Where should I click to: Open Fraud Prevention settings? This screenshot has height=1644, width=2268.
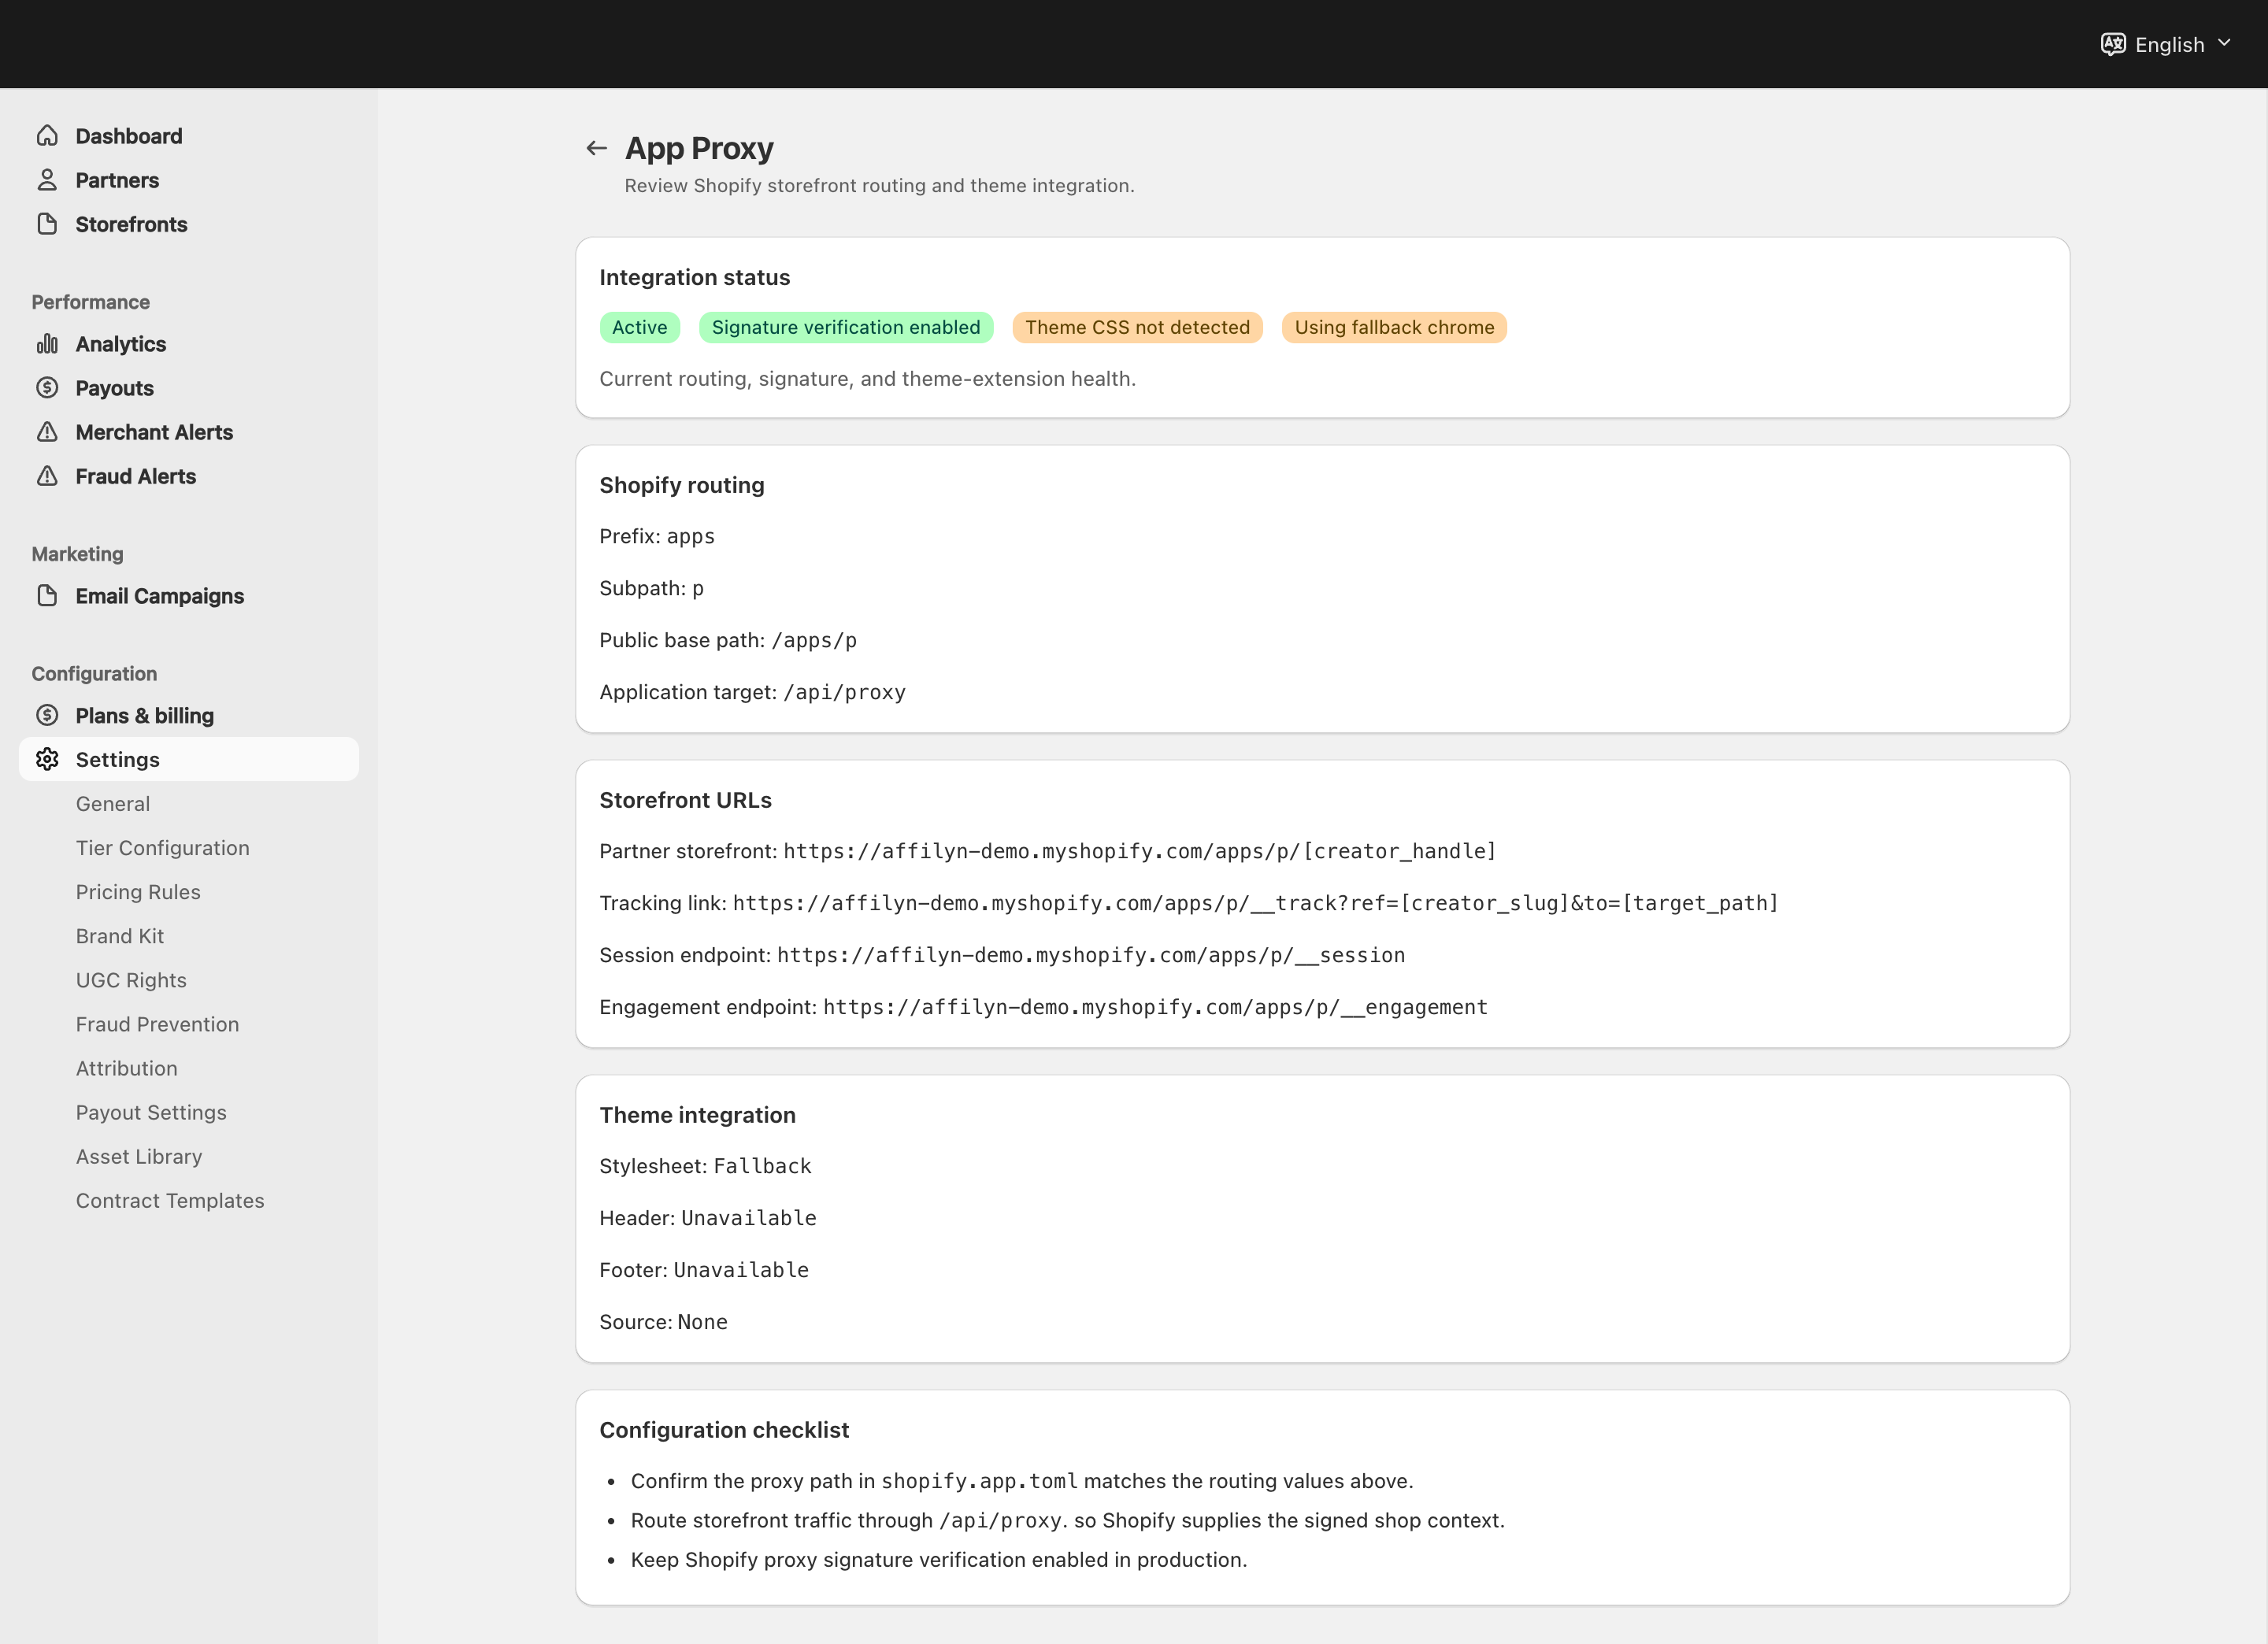pos(157,1023)
